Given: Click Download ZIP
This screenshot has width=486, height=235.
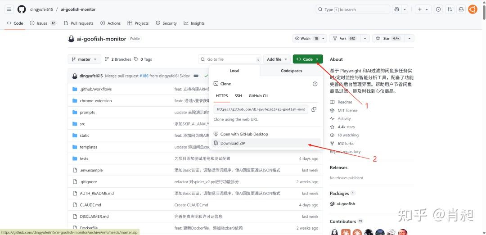Looking at the screenshot, I should pyautogui.click(x=266, y=143).
